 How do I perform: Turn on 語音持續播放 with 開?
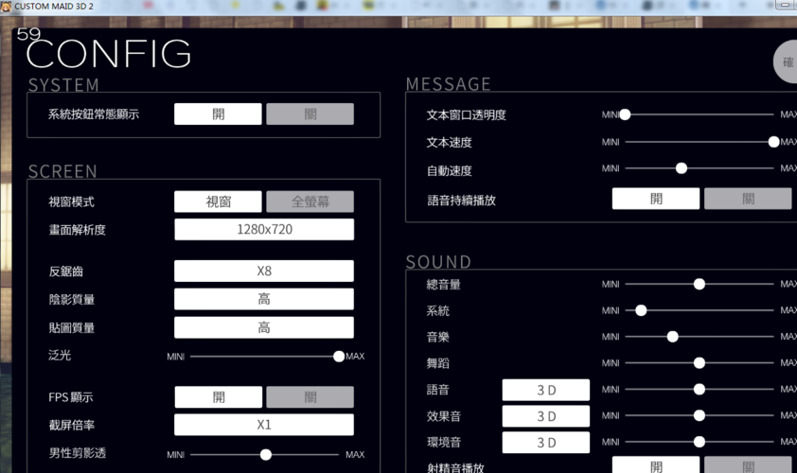click(656, 198)
